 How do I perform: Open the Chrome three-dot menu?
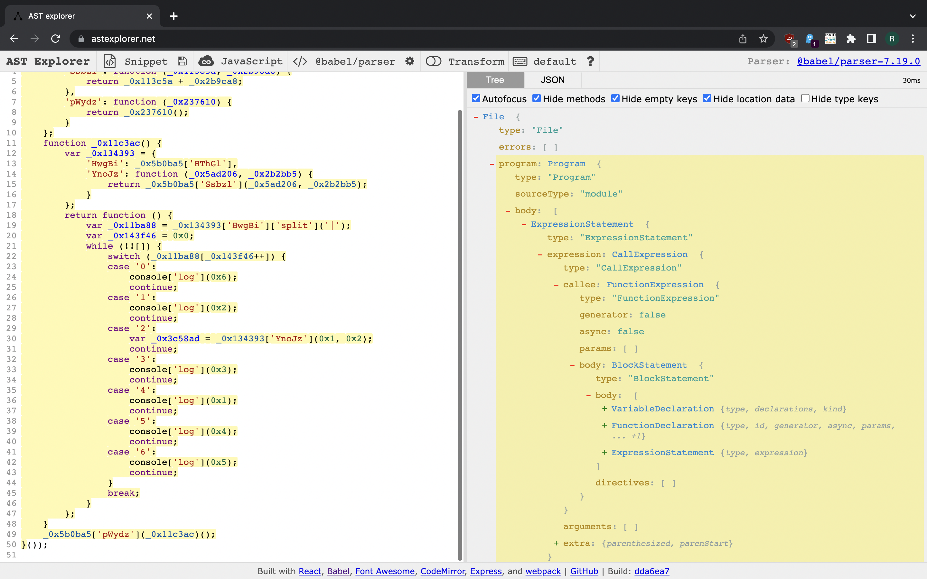point(913,39)
